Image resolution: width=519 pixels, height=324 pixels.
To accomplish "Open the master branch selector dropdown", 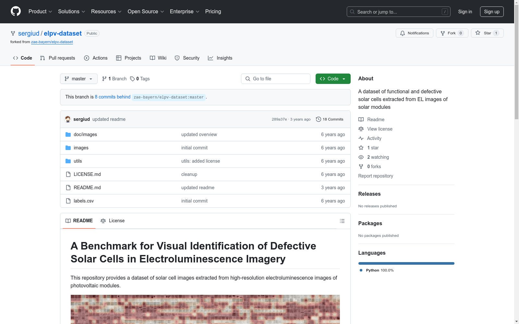I will [79, 79].
